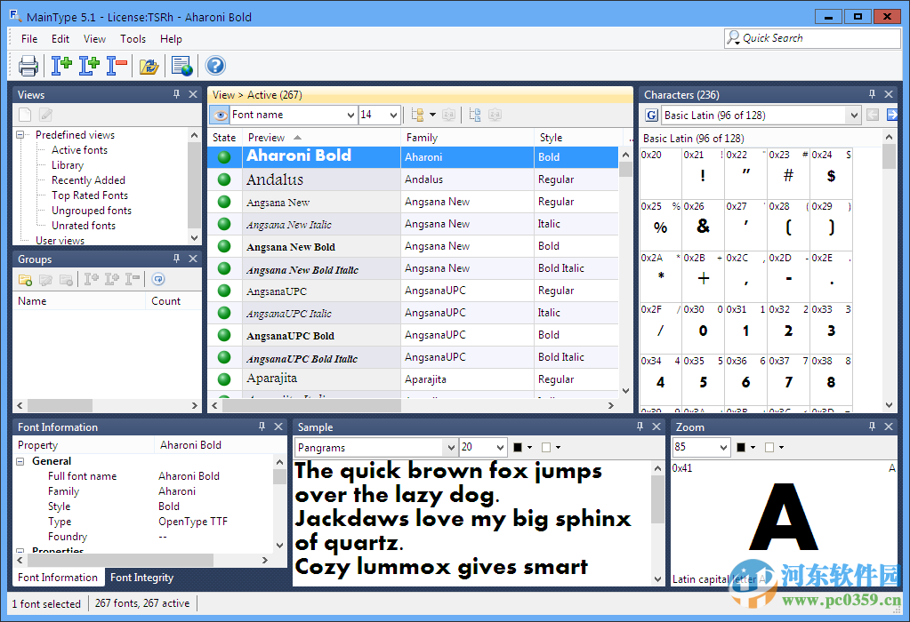Image resolution: width=910 pixels, height=622 pixels.
Task: Close the Groups panel
Action: tap(193, 259)
